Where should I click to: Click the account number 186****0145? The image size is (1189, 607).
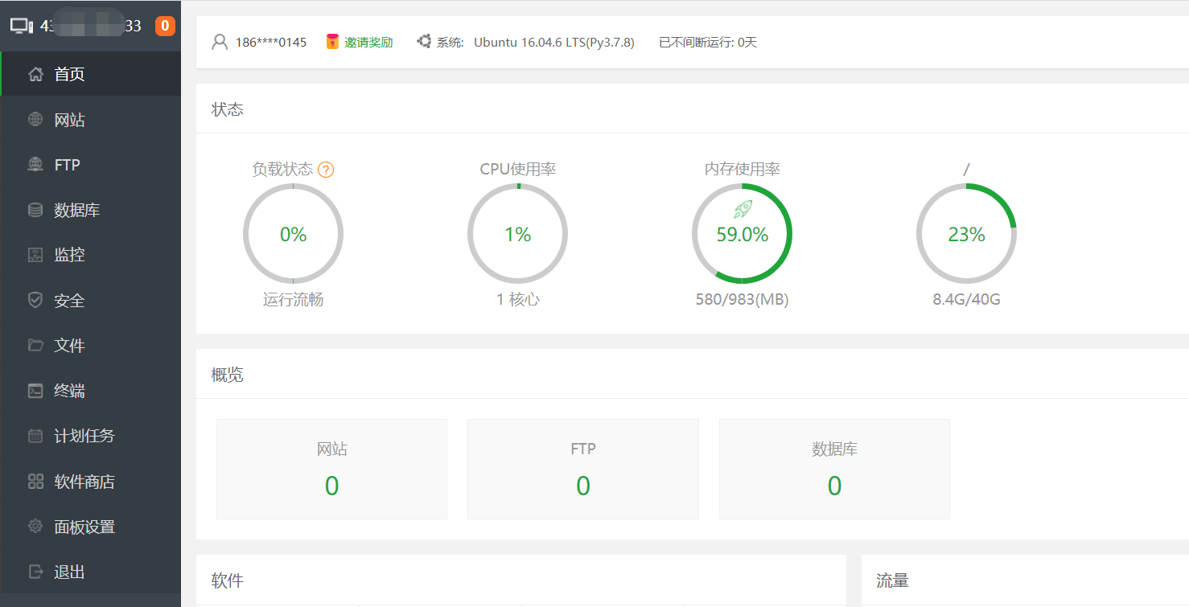[x=271, y=42]
